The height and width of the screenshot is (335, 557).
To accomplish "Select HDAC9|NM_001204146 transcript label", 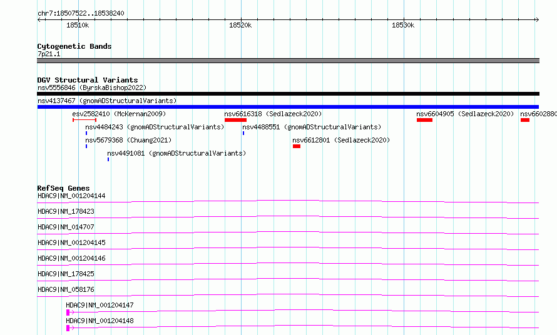I will pyautogui.click(x=71, y=258).
